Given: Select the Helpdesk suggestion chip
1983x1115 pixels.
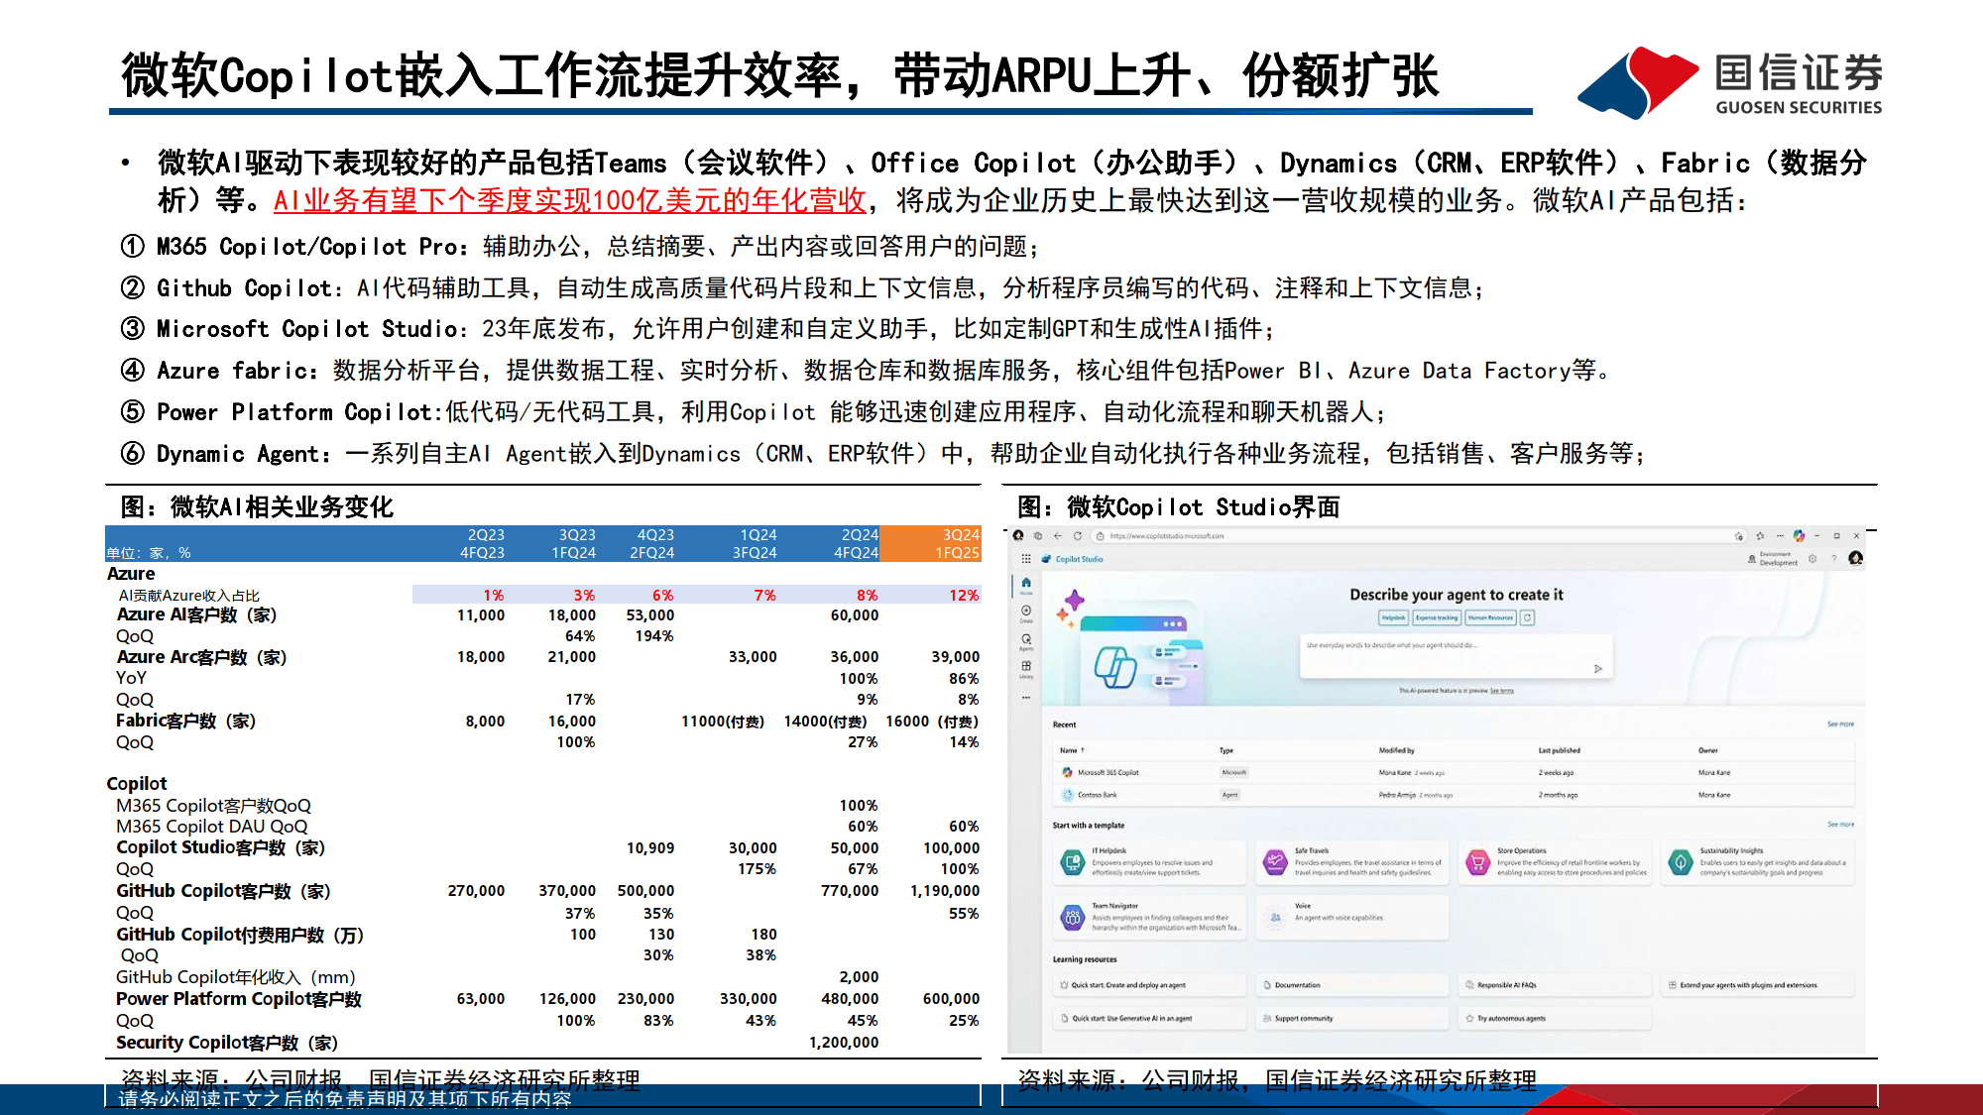Looking at the screenshot, I should (x=1393, y=617).
